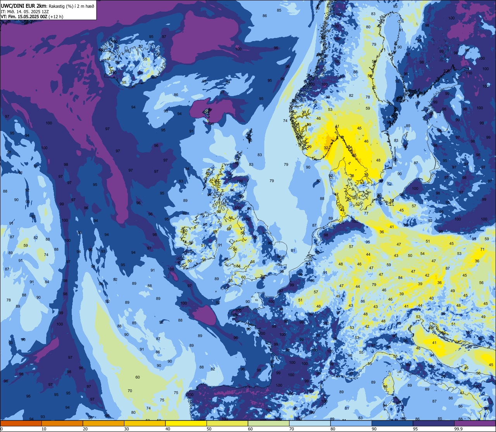Click the '20' tick label on legend

point(85,429)
